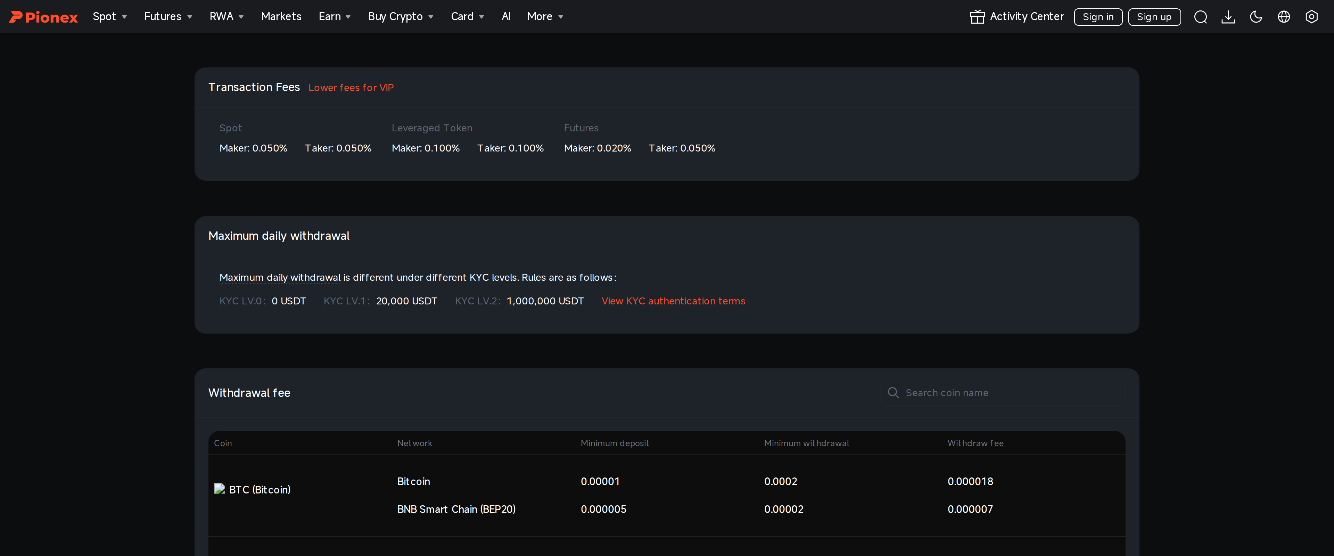Screen dimensions: 1334x556
Task: Click the Leveraged Token fee category label
Action: coord(432,128)
